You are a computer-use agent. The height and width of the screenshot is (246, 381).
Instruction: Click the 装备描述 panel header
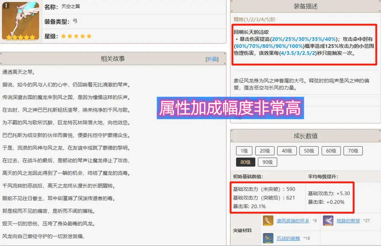pos(306,6)
